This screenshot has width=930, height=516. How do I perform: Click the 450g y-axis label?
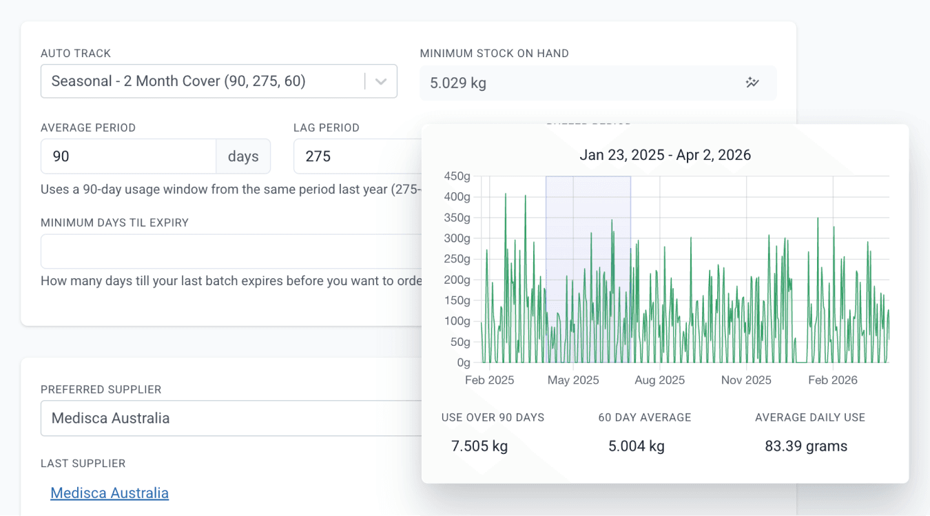pyautogui.click(x=457, y=176)
